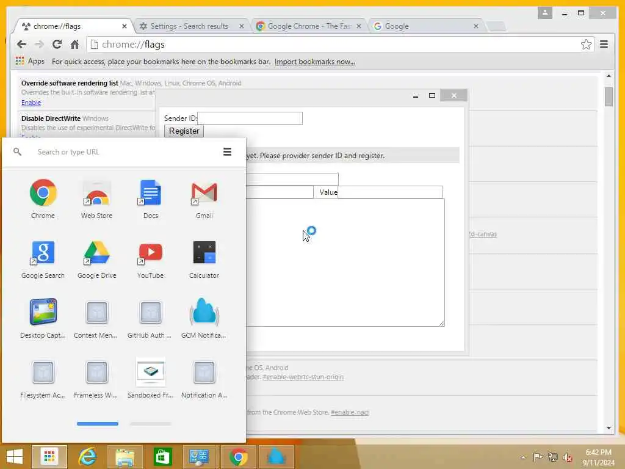The width and height of the screenshot is (625, 469).
Task: Open the Windows Start menu
Action: (x=15, y=457)
